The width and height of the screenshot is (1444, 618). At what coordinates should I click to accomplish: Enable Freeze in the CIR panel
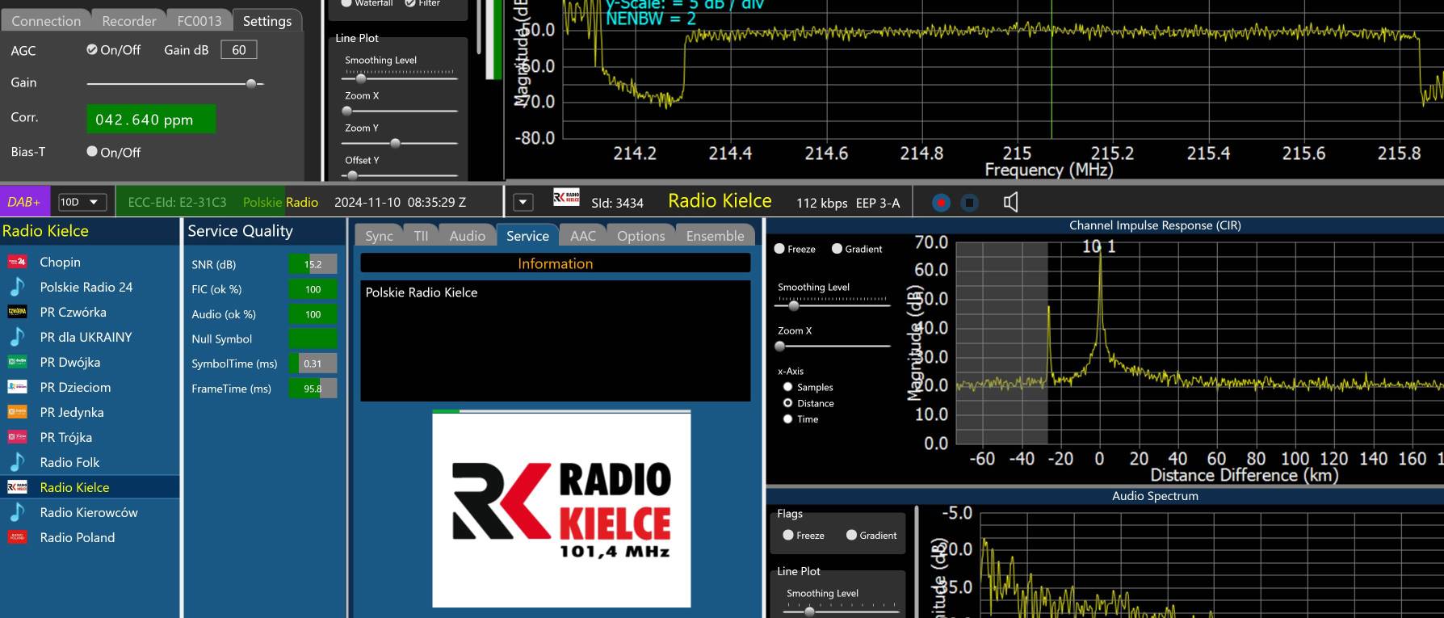(779, 249)
